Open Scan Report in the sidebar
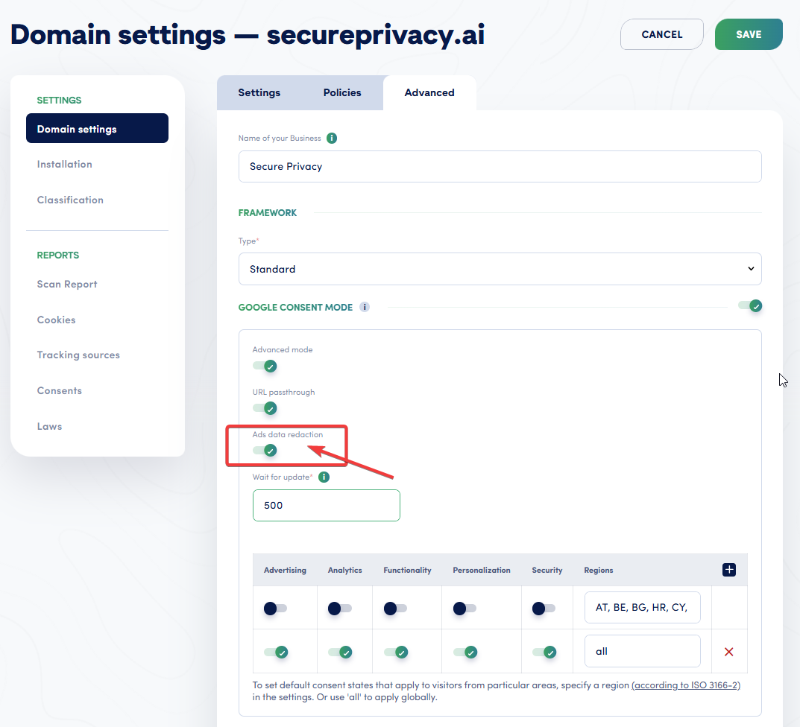The width and height of the screenshot is (800, 727). pyautogui.click(x=67, y=284)
